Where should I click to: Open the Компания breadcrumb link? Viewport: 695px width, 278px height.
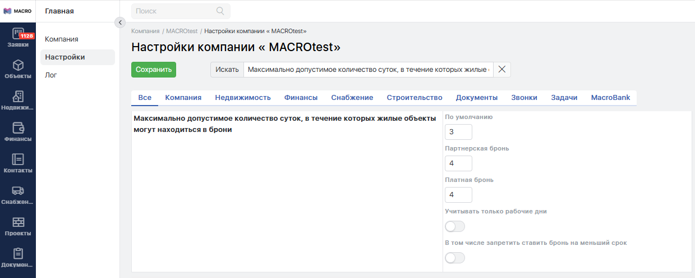tap(145, 31)
